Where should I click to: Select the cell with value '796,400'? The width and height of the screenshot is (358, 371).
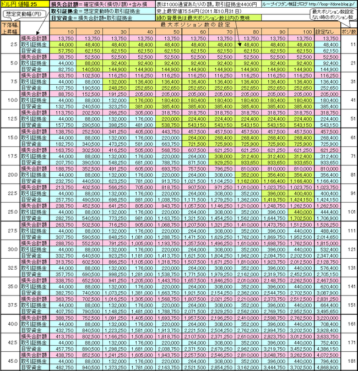328,361
